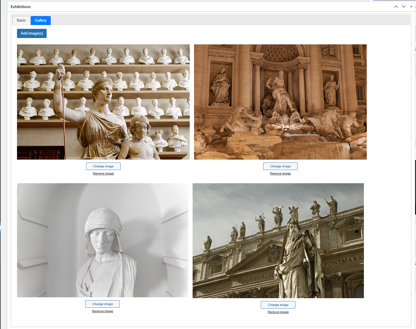
Task: Change image for the Trevi Fountain photo
Action: 280,166
